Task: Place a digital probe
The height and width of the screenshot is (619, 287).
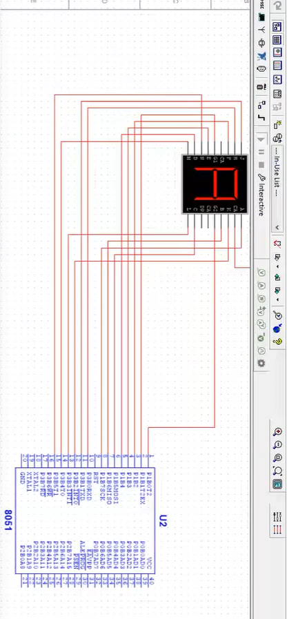Action: tap(261, 351)
